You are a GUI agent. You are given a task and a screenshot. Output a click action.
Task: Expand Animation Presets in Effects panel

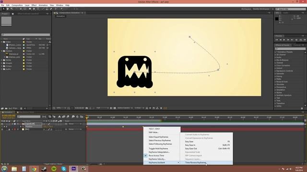click(x=275, y=52)
